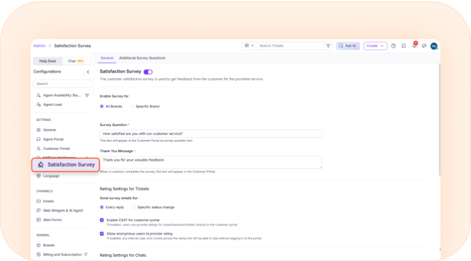Viewport: 471px width, 261px height.
Task: Click the external link icon beside Billing
Action: [86, 254]
